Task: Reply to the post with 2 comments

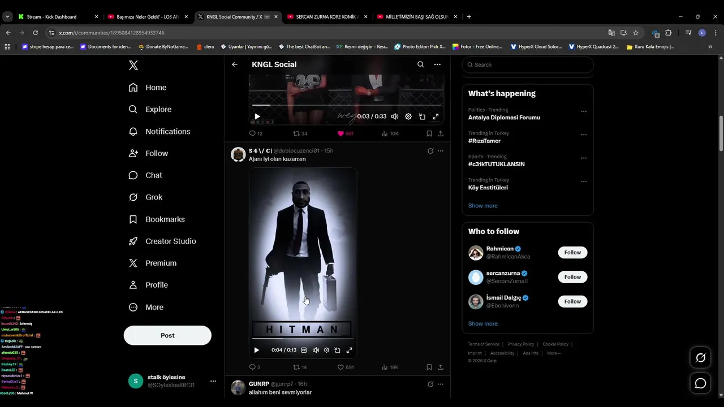Action: click(255, 367)
